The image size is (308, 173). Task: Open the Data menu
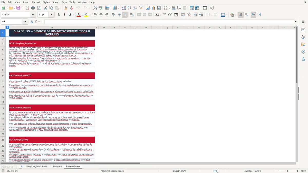[64, 2]
